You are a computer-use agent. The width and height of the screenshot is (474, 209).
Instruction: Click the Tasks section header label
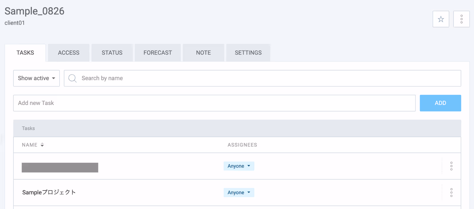point(28,128)
